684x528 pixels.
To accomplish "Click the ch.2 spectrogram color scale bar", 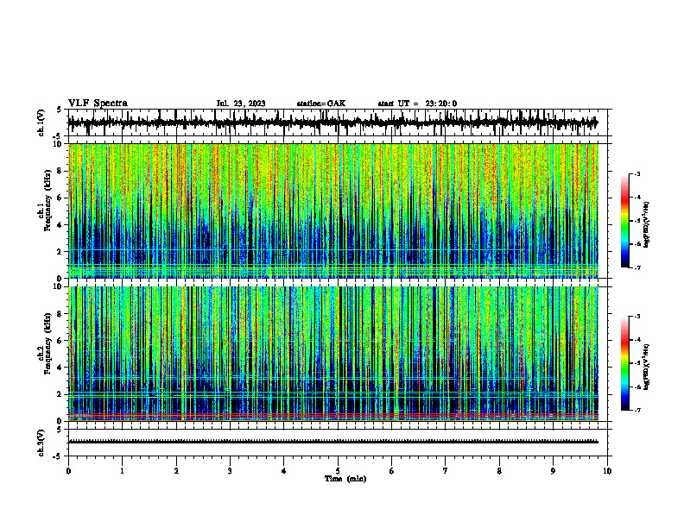I will tap(624, 363).
